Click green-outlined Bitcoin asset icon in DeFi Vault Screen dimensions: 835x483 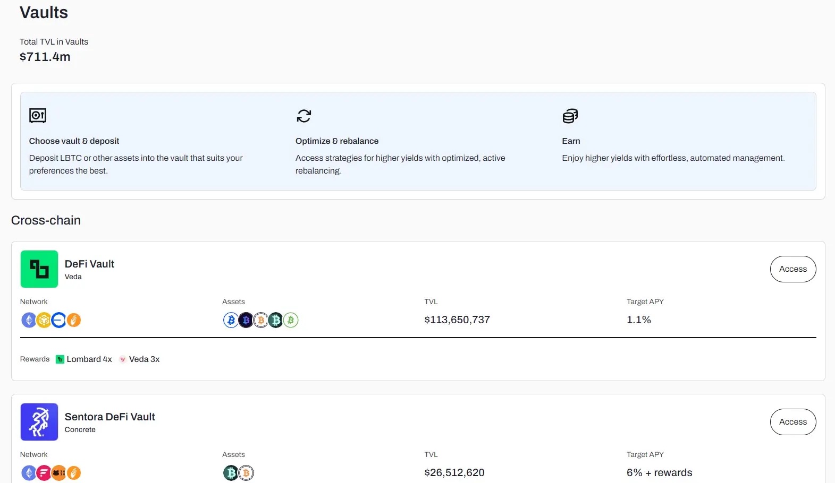point(291,320)
